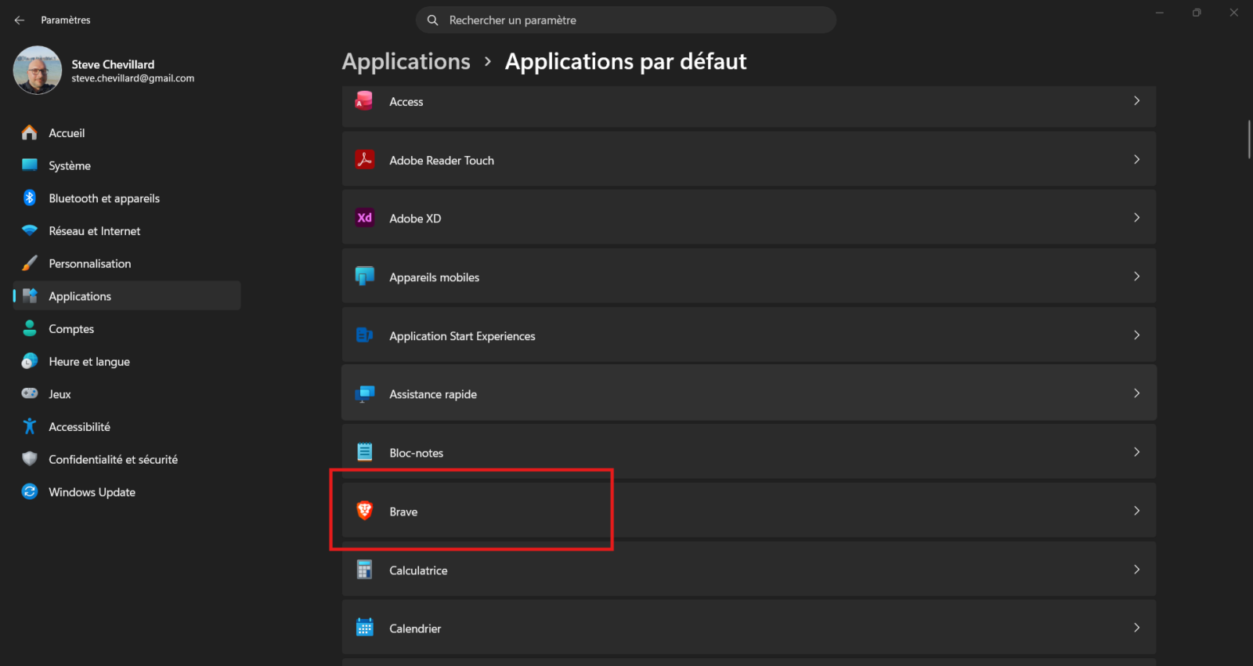Open the Accueil settings section
1253x666 pixels.
click(x=127, y=132)
